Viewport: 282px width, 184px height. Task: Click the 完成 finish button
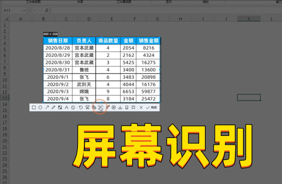coord(151,108)
